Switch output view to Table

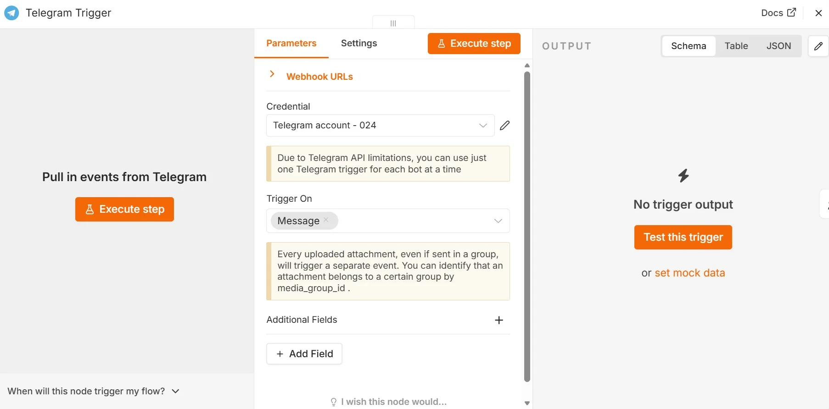(x=736, y=46)
